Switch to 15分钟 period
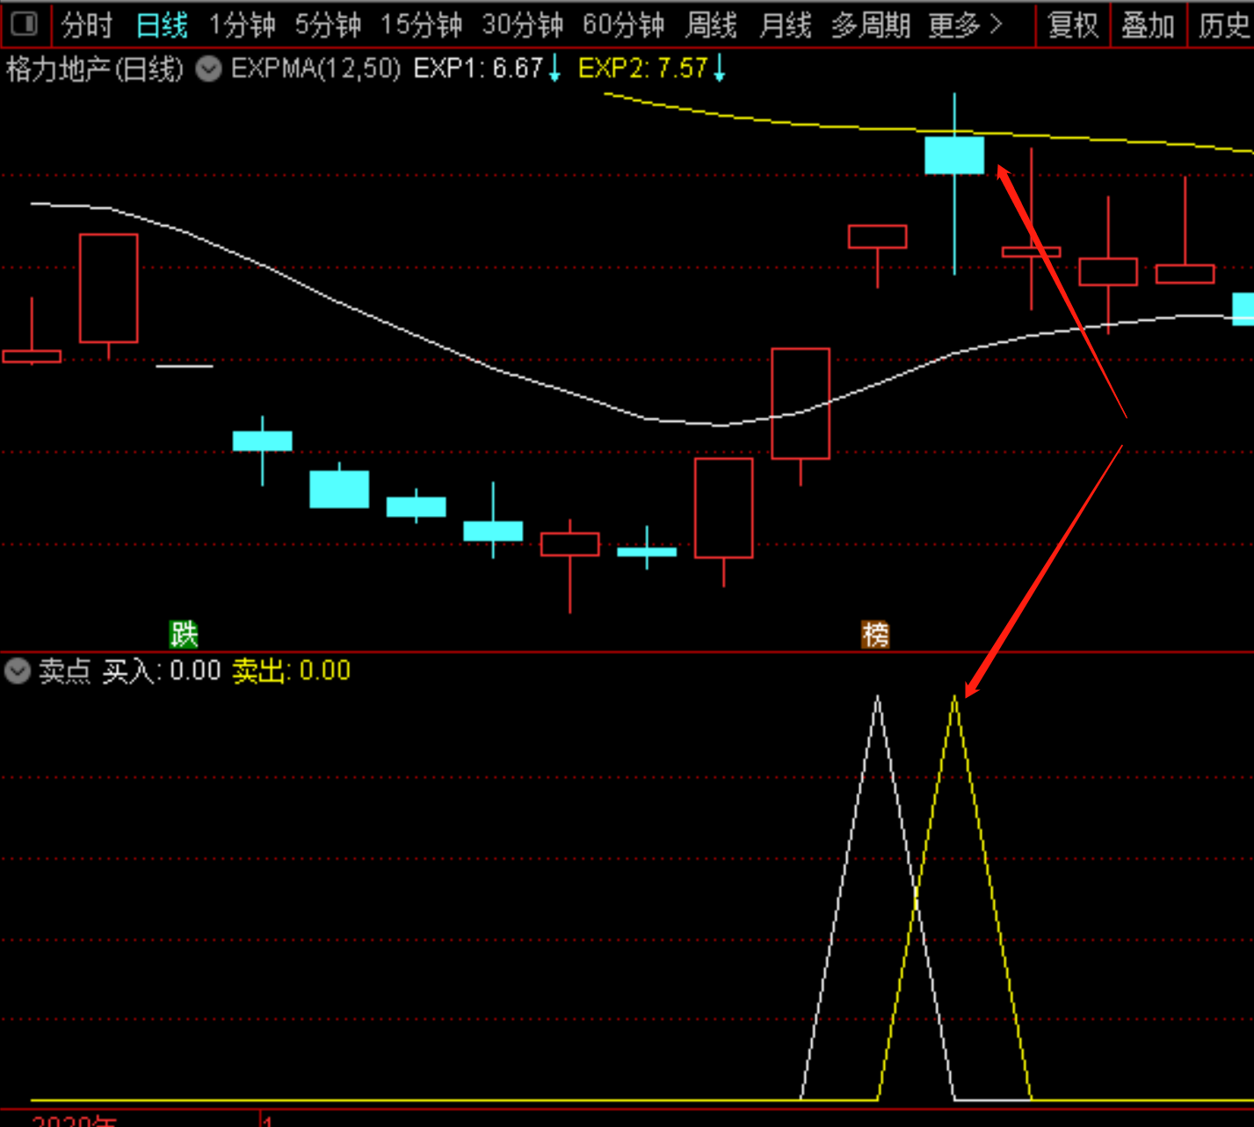This screenshot has width=1254, height=1127. click(421, 25)
